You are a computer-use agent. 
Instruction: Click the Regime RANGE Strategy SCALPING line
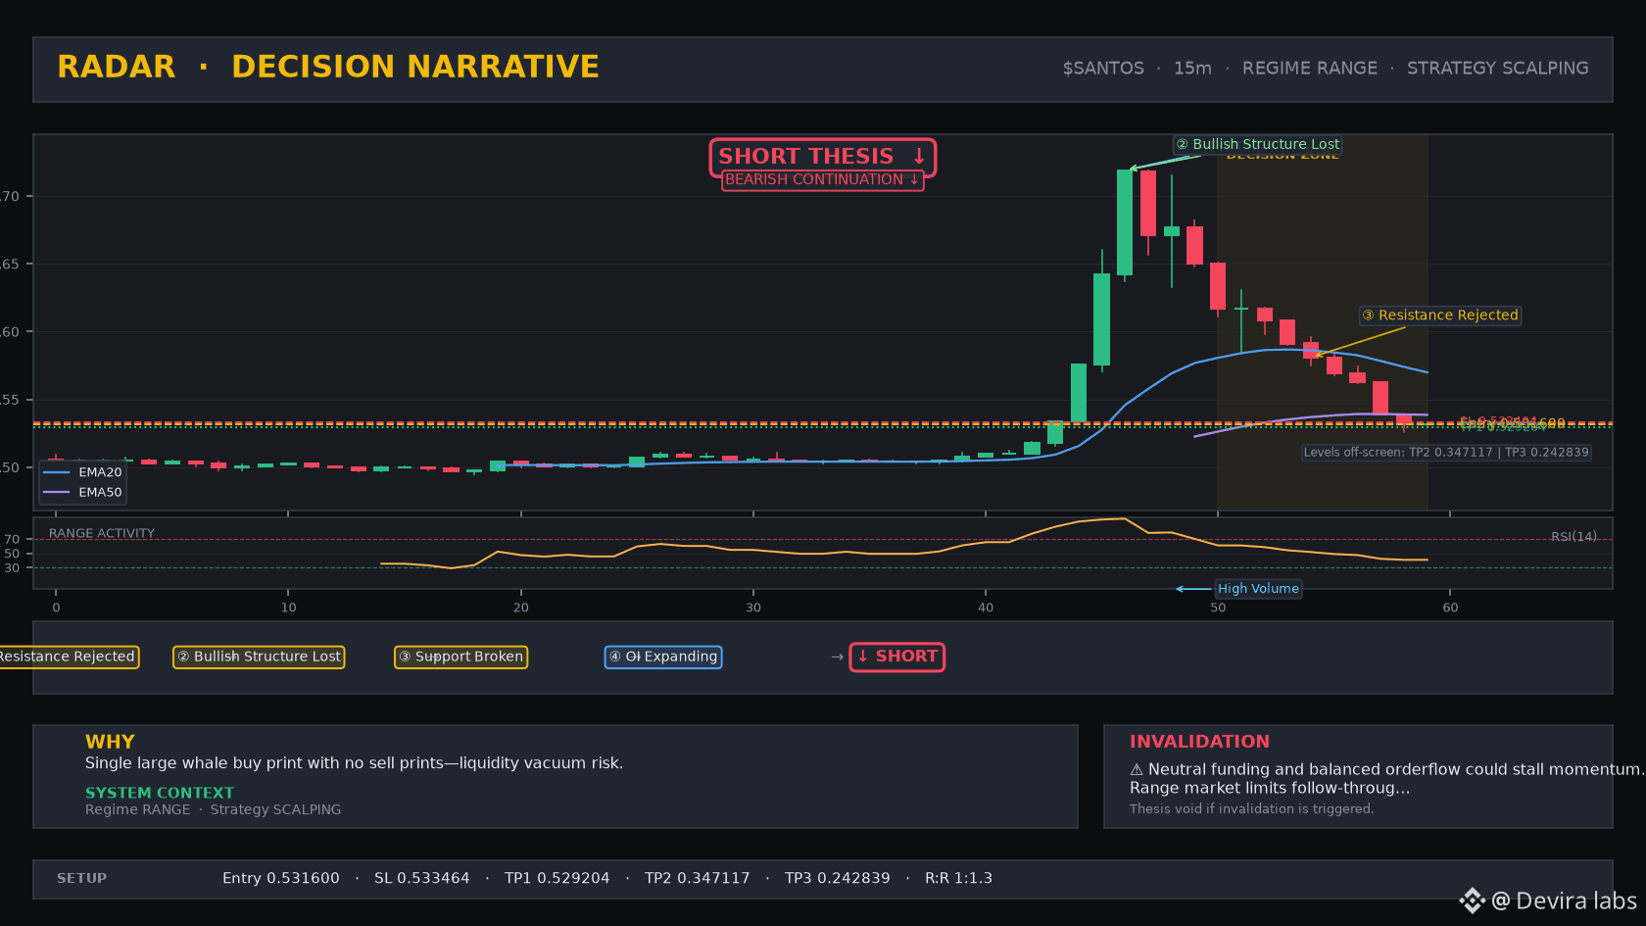pyautogui.click(x=213, y=809)
